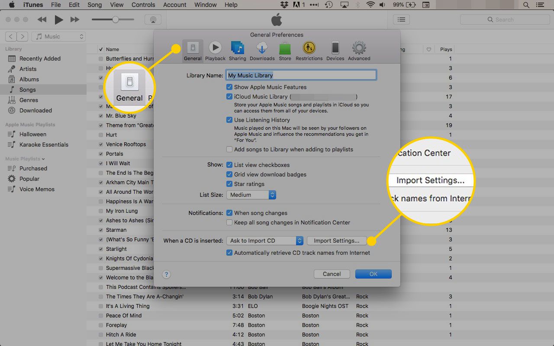Toggle List view checkboxes option
The image size is (554, 346).
229,165
